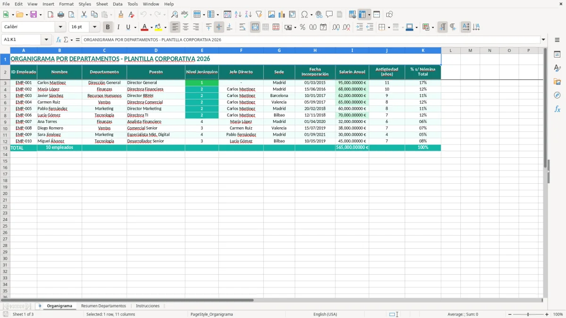Click zoom level 100% in status bar
The image size is (566, 318).
point(558,314)
